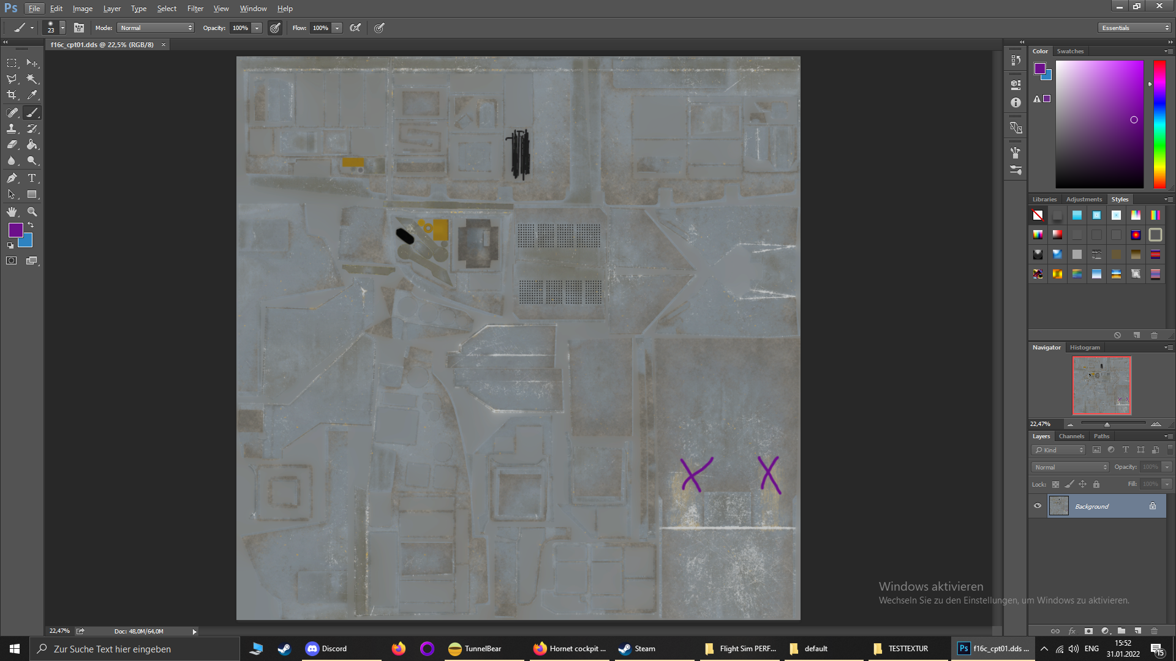1176x661 pixels.
Task: Select the Magic Wand tool
Action: coord(32,79)
